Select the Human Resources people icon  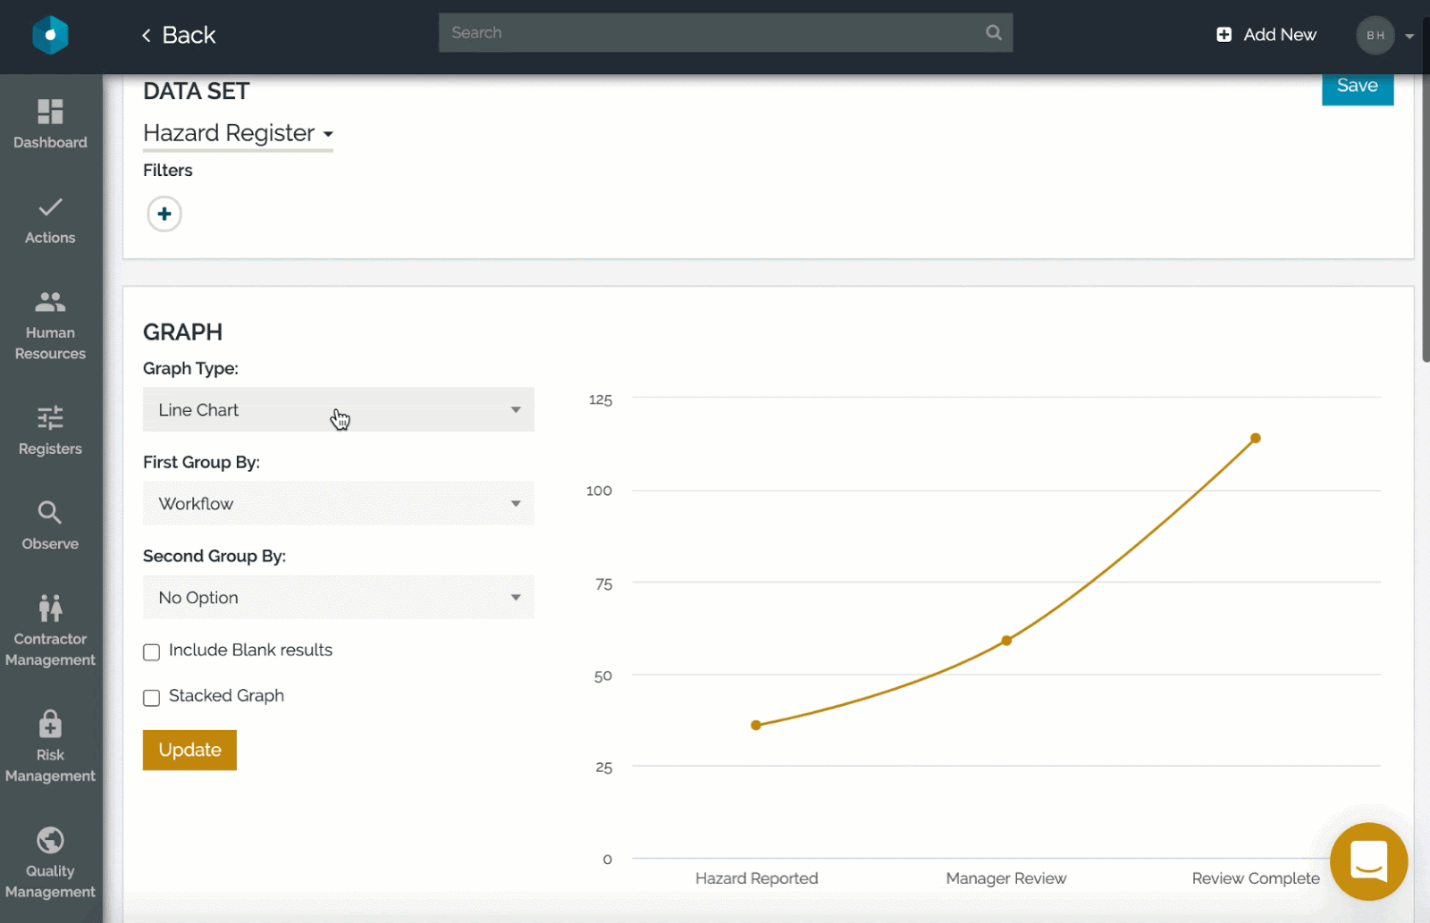(50, 303)
